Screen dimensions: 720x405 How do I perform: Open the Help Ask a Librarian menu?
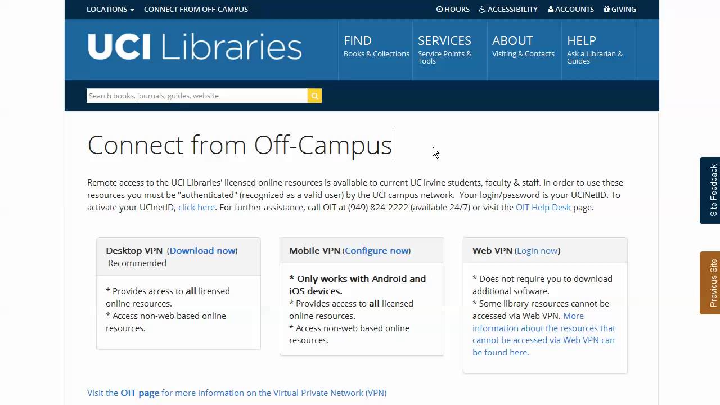tap(595, 49)
